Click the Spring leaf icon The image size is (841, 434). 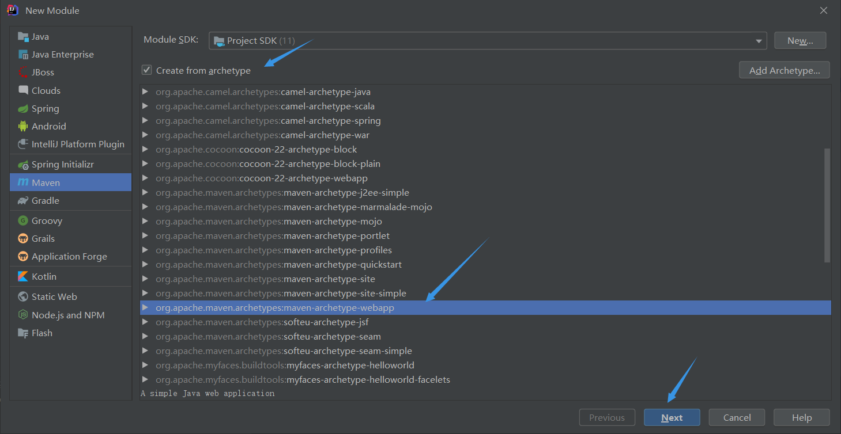tap(23, 109)
